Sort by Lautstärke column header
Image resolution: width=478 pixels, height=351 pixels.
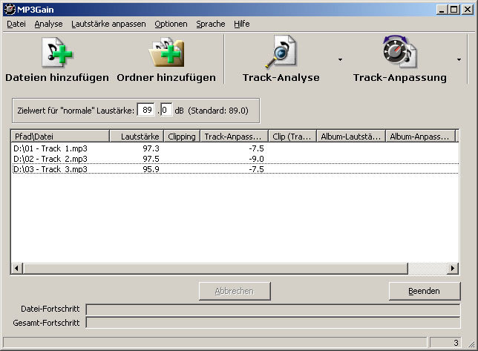(137, 137)
